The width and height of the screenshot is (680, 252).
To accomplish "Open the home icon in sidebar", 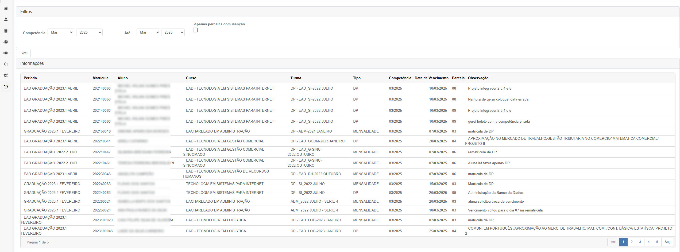I will (x=6, y=8).
